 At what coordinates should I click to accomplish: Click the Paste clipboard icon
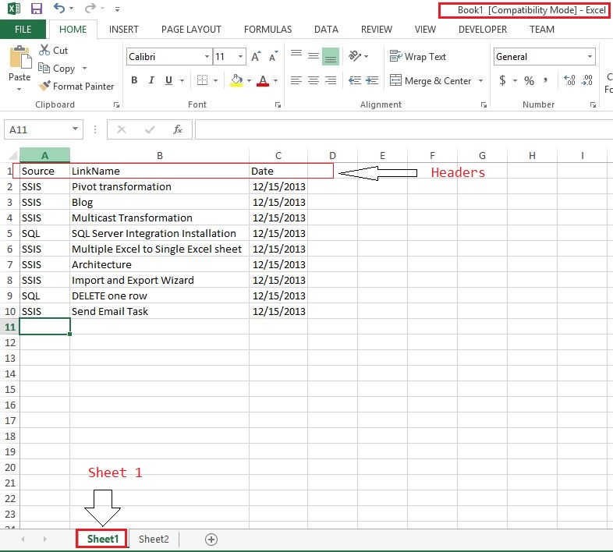tap(20, 58)
